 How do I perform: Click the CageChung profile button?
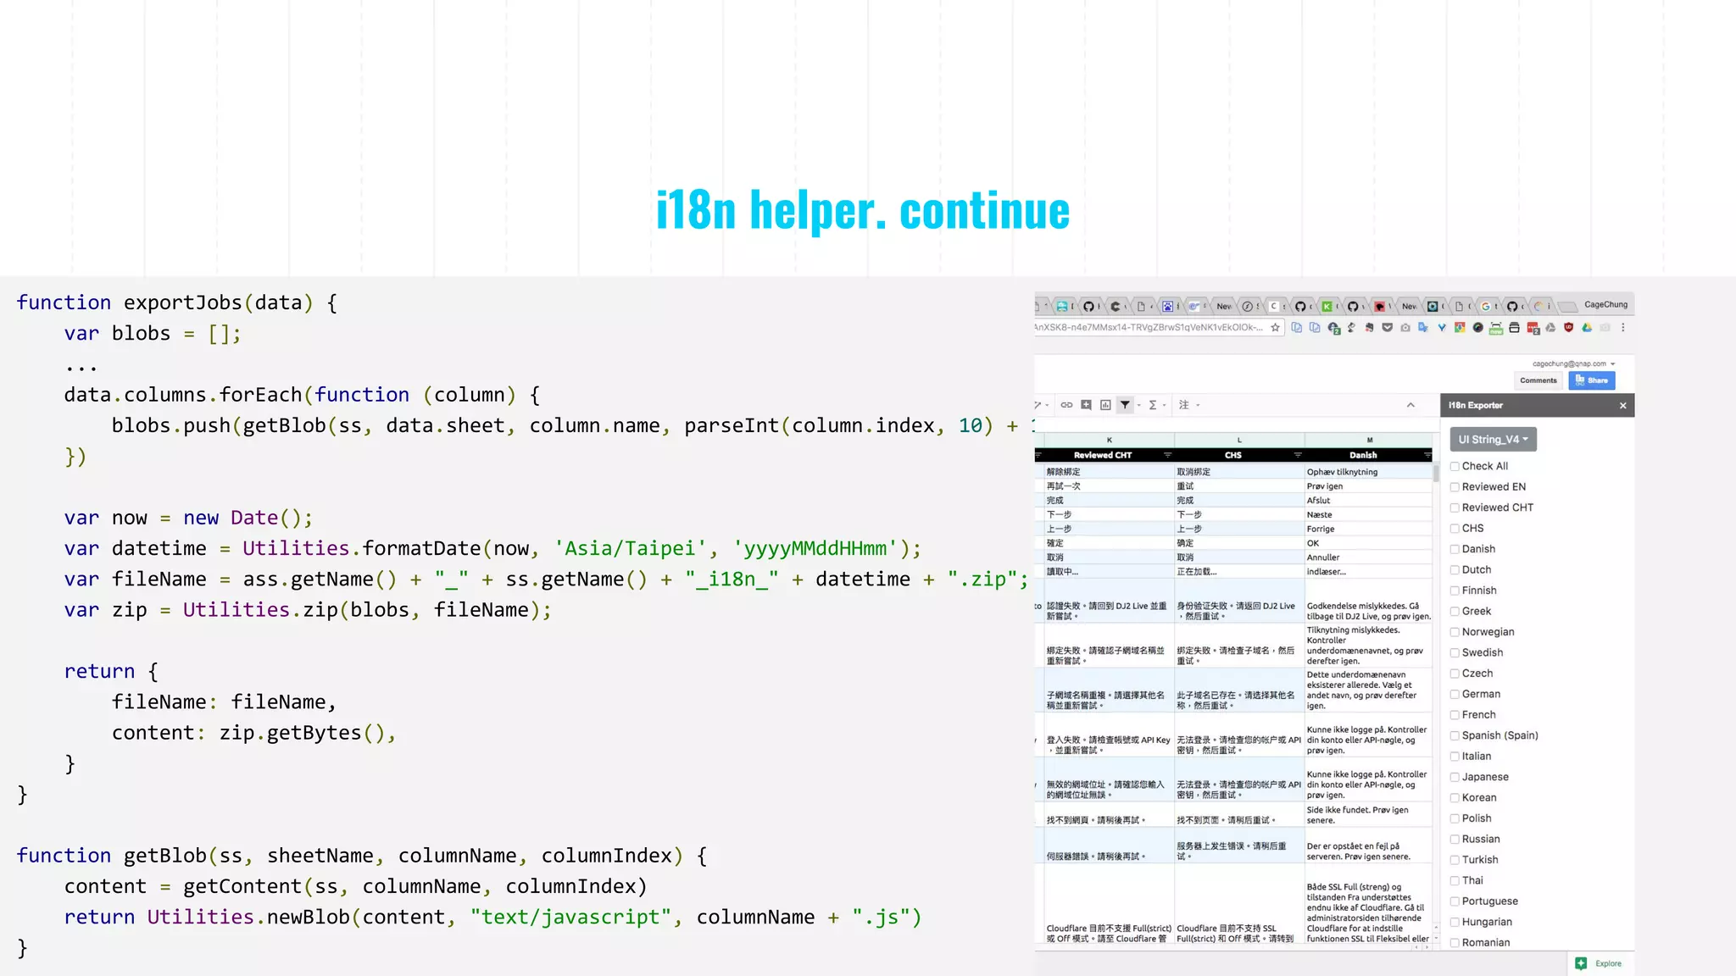point(1605,305)
